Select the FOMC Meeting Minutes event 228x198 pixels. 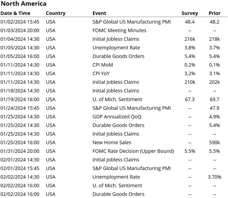pos(119,30)
